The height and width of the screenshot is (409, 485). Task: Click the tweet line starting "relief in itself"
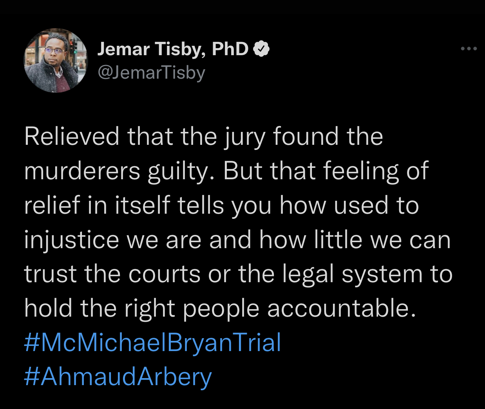(221, 205)
